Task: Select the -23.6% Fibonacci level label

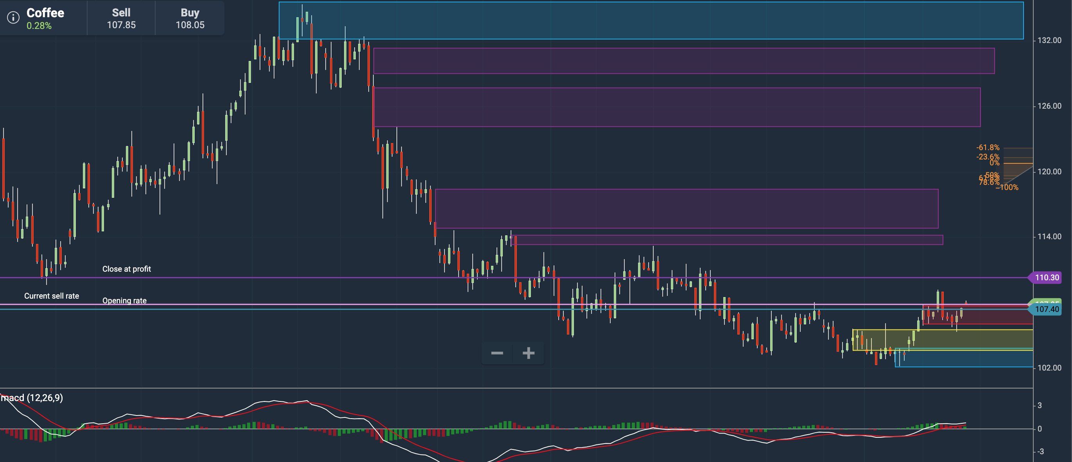Action: (988, 156)
